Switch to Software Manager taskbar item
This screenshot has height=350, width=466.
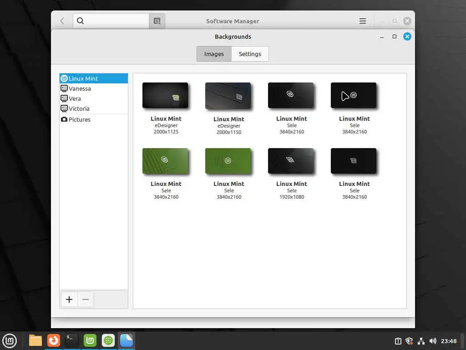(108, 340)
